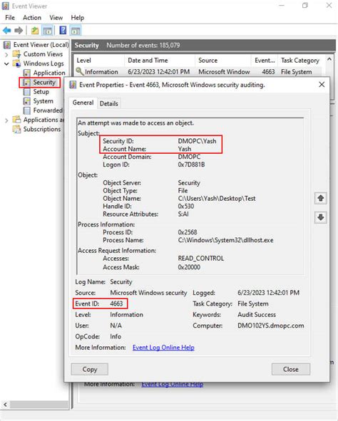Open the View menu
Viewport: 338px width, 421px height.
point(56,18)
